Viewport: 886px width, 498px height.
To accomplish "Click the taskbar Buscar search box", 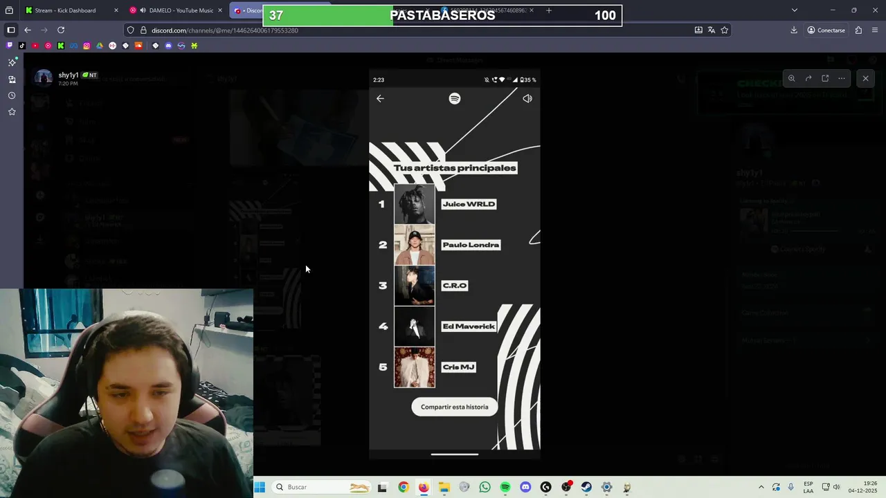I will (321, 487).
